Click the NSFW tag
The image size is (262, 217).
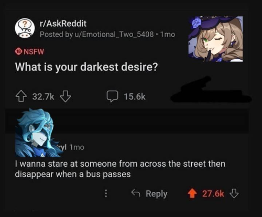(29, 51)
